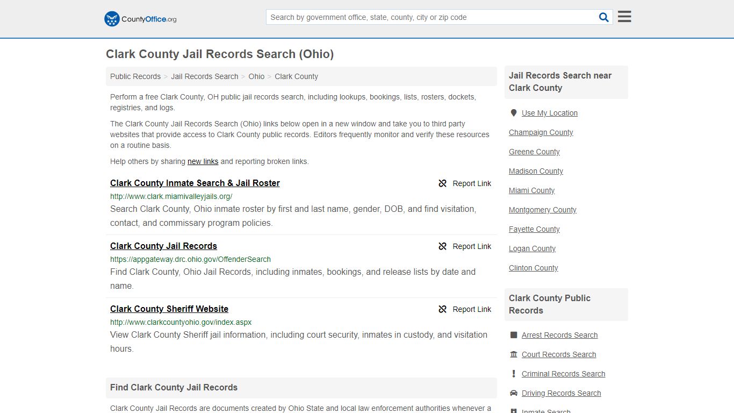The image size is (734, 413).
Task: Click the Clark County Public Records heading
Action: coord(550,304)
